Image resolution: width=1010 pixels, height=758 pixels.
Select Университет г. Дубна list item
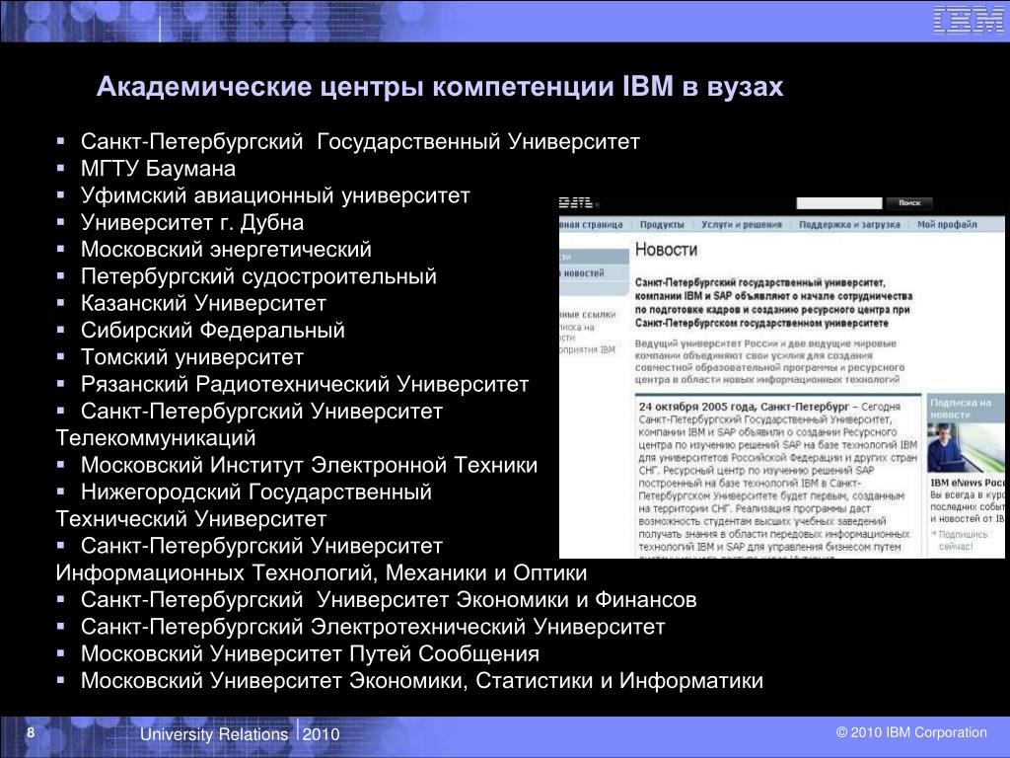[x=192, y=222]
